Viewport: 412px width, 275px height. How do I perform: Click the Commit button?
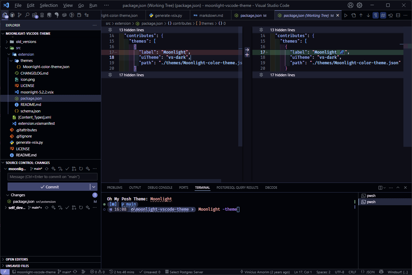[x=49, y=187]
